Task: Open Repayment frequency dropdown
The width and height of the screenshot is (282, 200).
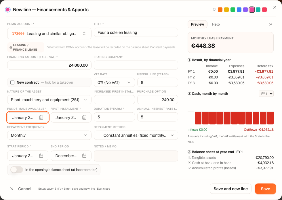Action: 49,135
